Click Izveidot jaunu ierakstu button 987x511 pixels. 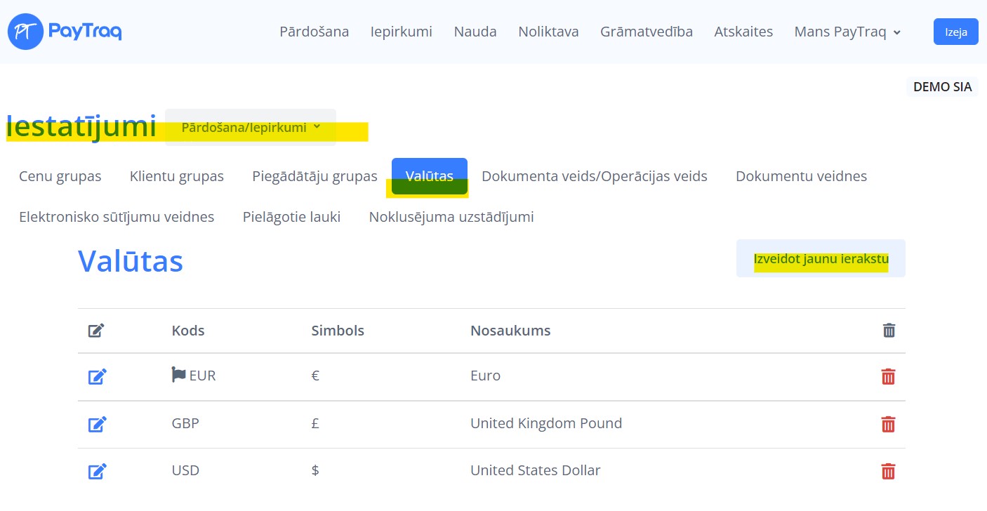coord(821,259)
